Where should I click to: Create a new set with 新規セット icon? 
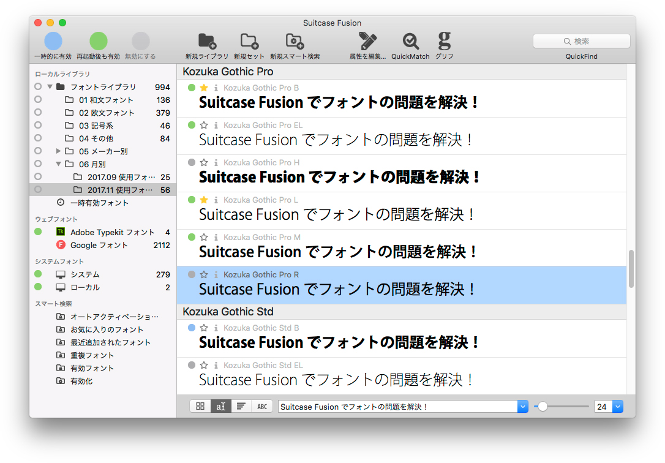point(249,41)
